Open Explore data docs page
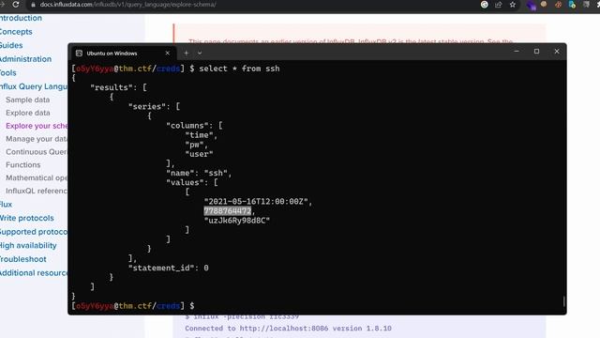 coord(28,113)
